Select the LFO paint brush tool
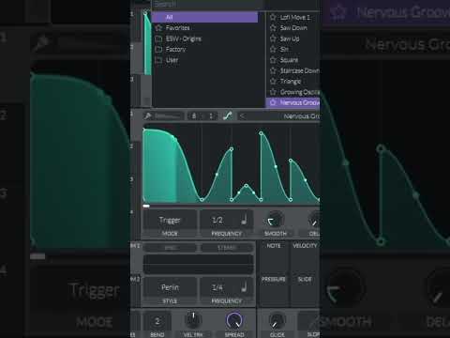The width and height of the screenshot is (450, 338). coord(148,116)
